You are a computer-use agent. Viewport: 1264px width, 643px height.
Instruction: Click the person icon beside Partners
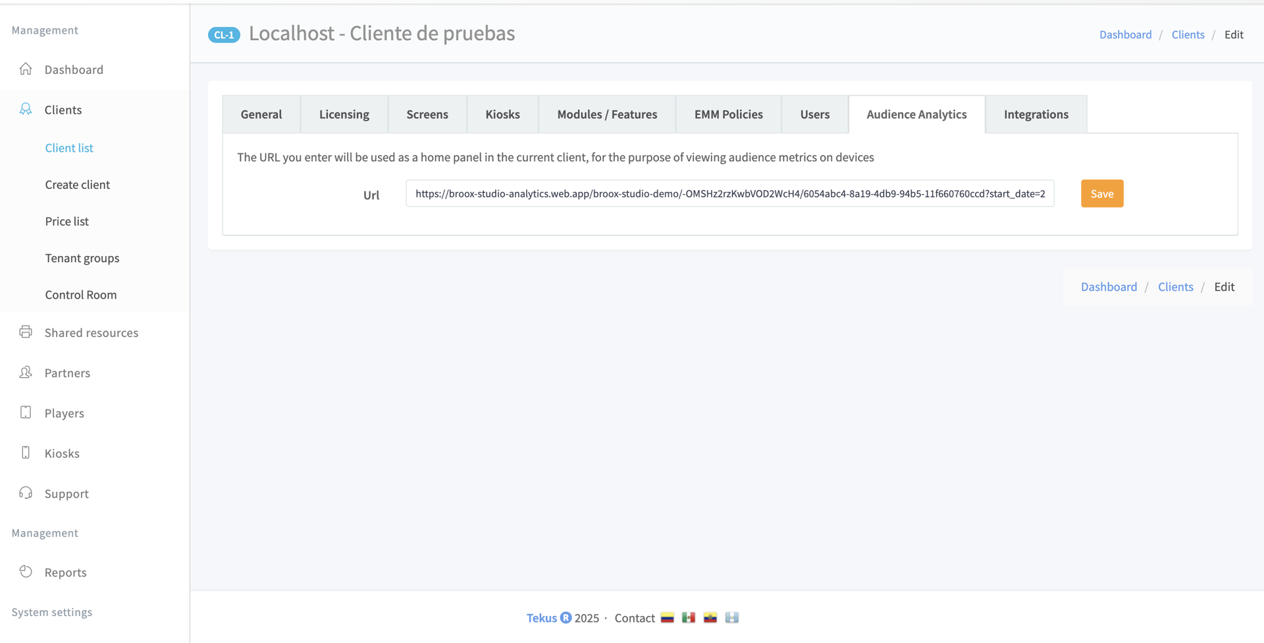(26, 373)
